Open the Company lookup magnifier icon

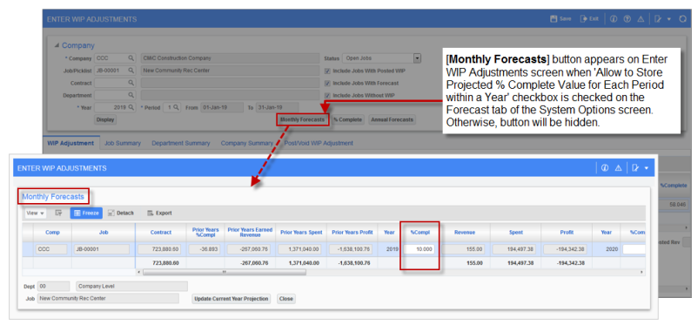point(131,58)
